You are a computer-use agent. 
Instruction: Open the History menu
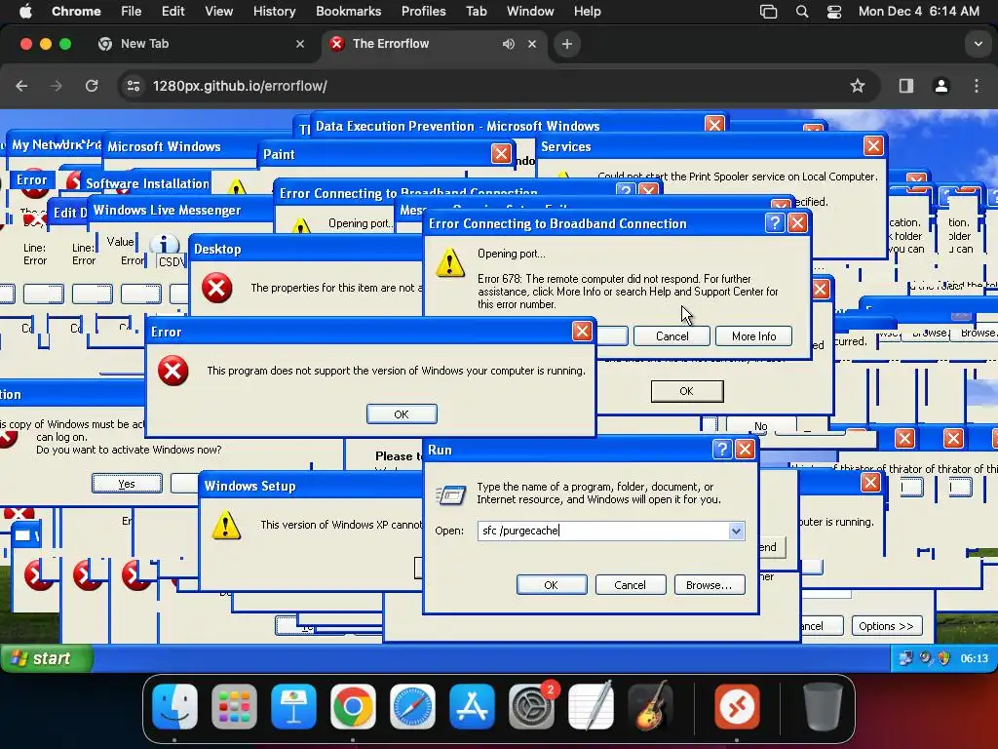[274, 12]
